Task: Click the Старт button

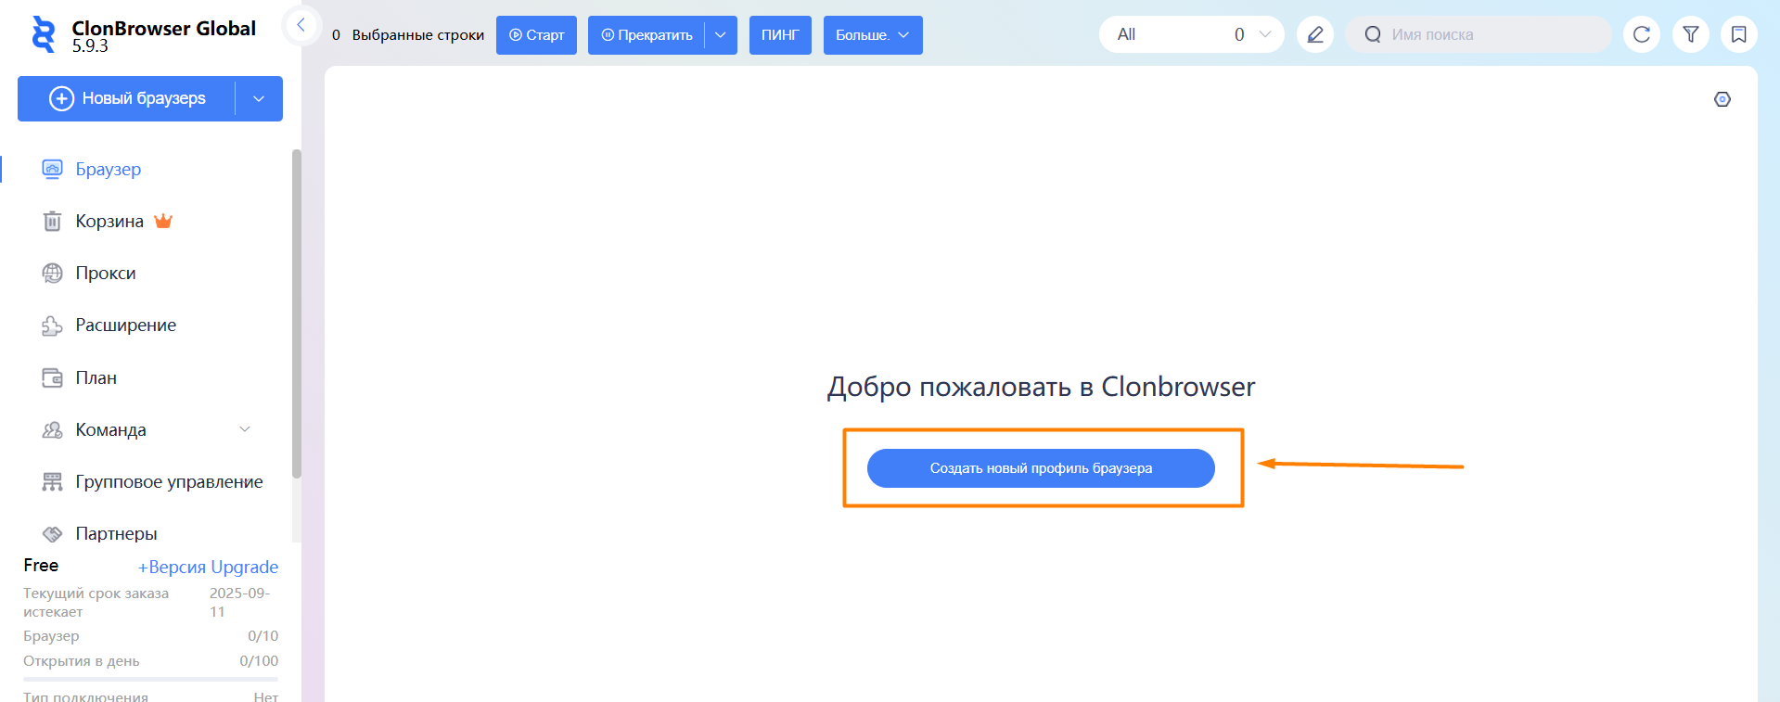Action: coord(536,35)
